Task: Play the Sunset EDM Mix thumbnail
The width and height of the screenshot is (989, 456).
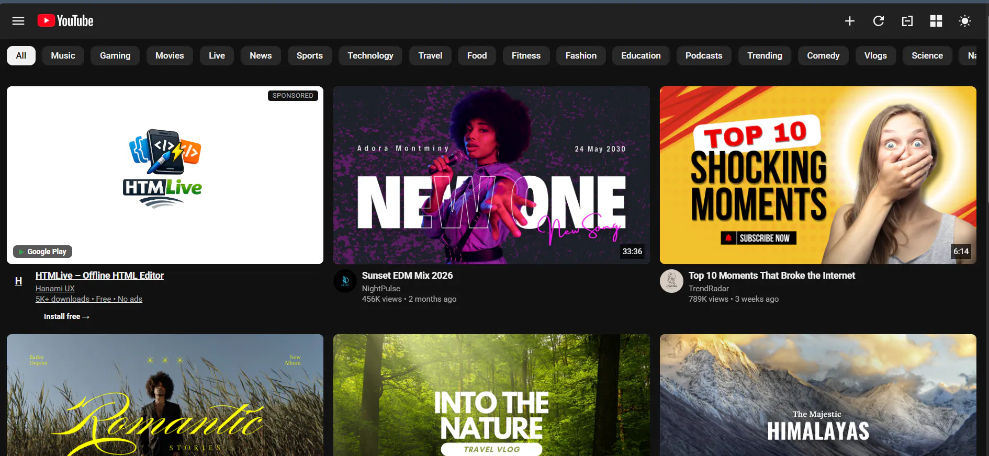Action: (491, 175)
